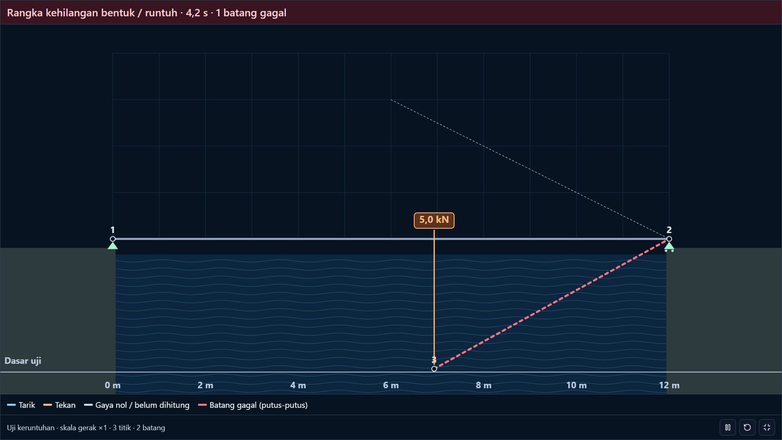Click the 6 m axis label

391,385
